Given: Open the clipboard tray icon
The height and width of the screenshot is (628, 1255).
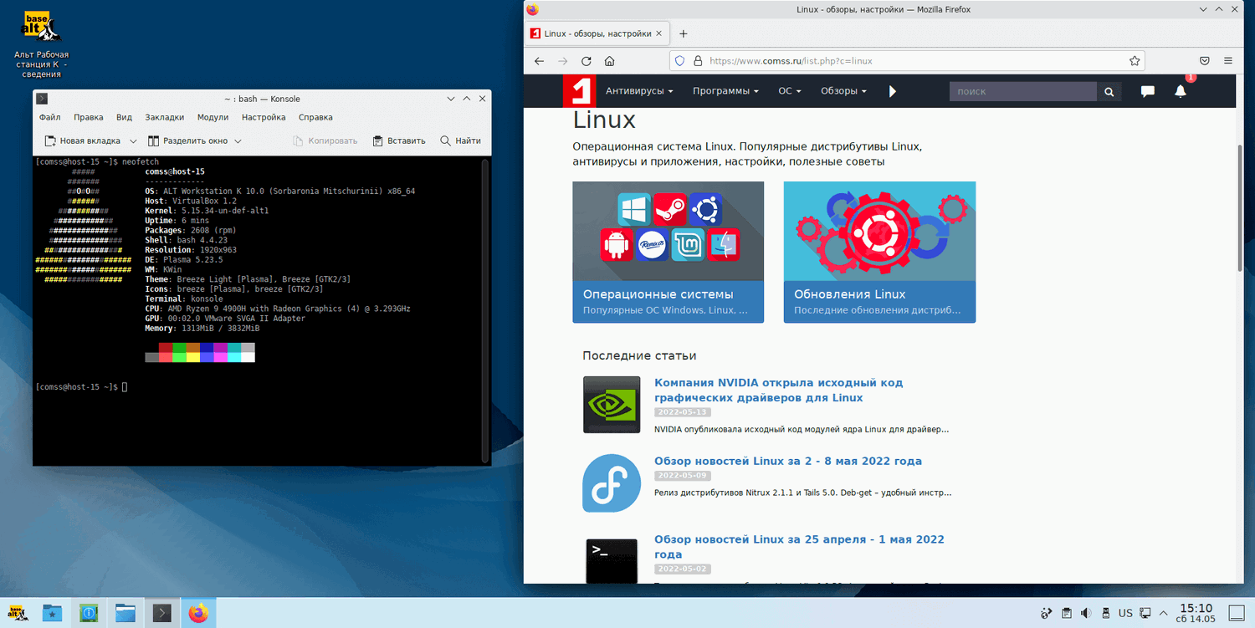Looking at the screenshot, I should click(1066, 613).
